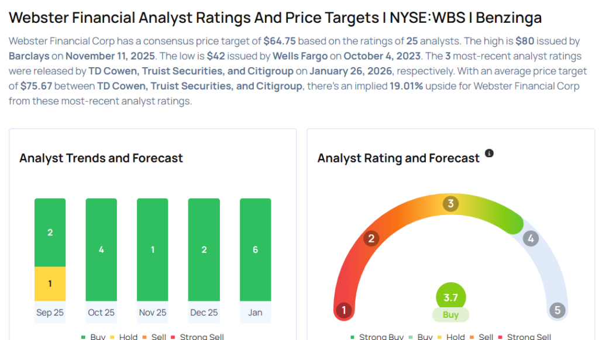Click the Oct 25 bar showing 4
The height and width of the screenshot is (340, 599).
pyautogui.click(x=101, y=249)
